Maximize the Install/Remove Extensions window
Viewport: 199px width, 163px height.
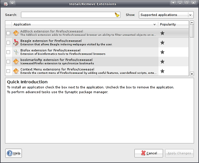(x=187, y=3)
